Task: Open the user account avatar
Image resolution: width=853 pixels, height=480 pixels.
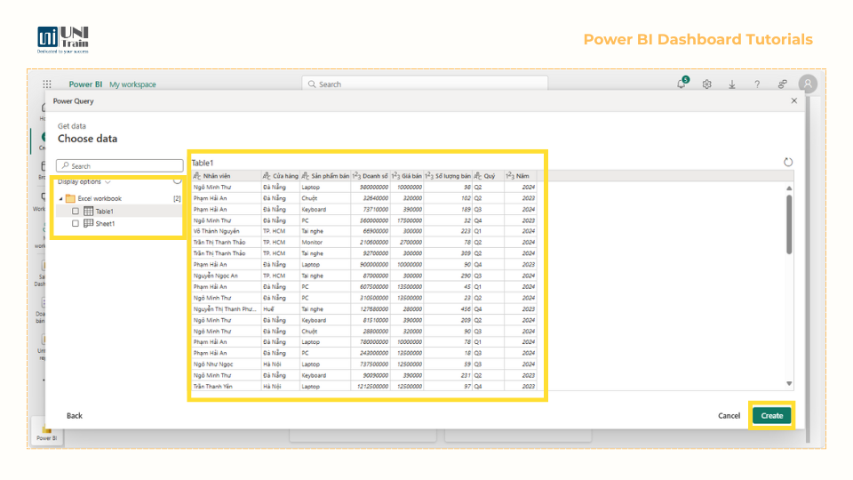Action: (808, 84)
